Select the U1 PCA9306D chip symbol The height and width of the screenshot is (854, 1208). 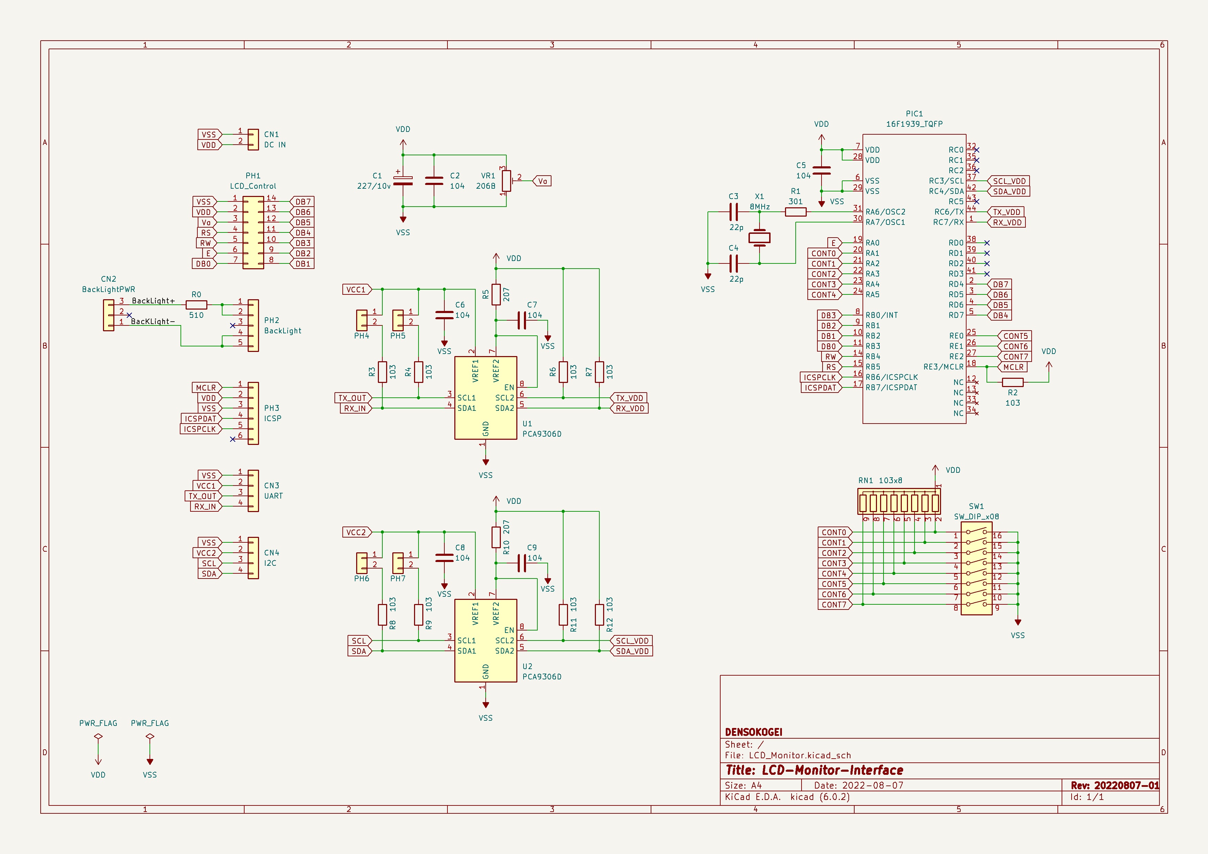[485, 397]
